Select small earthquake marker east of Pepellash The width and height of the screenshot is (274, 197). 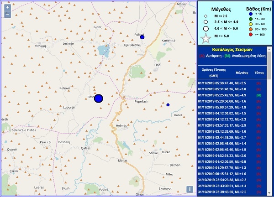coord(168,105)
